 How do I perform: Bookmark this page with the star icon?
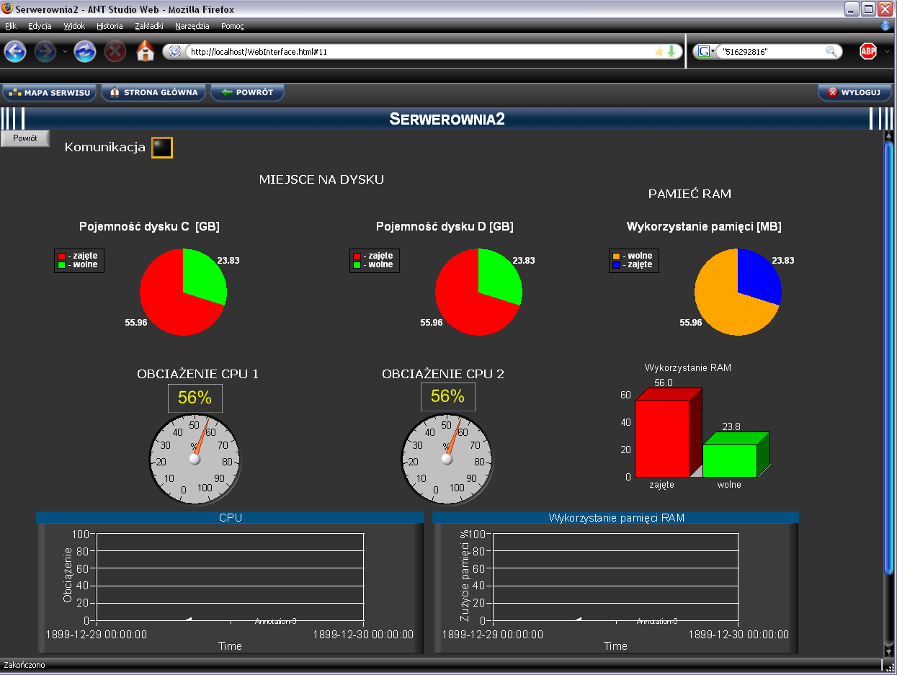[x=659, y=51]
